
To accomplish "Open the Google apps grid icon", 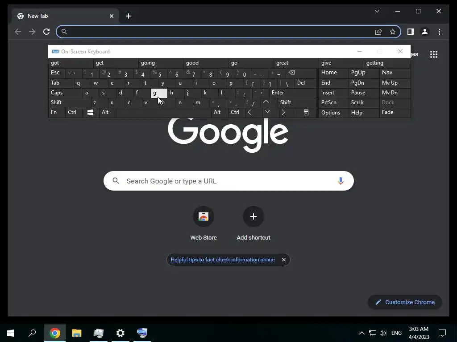I will [x=434, y=54].
